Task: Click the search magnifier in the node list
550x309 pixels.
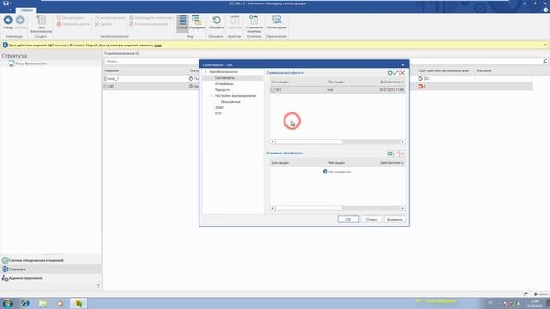Action: point(546,61)
